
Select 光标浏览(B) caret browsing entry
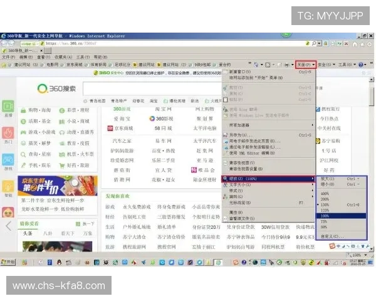pyautogui.click(x=268, y=203)
